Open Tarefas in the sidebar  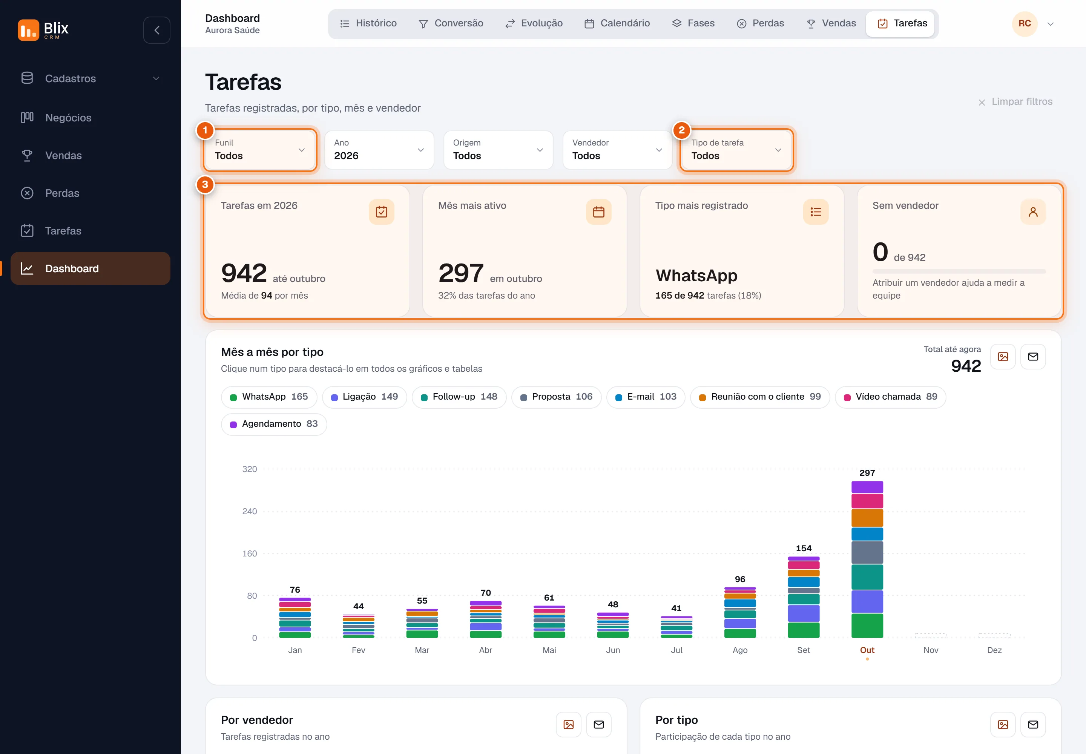[90, 231]
